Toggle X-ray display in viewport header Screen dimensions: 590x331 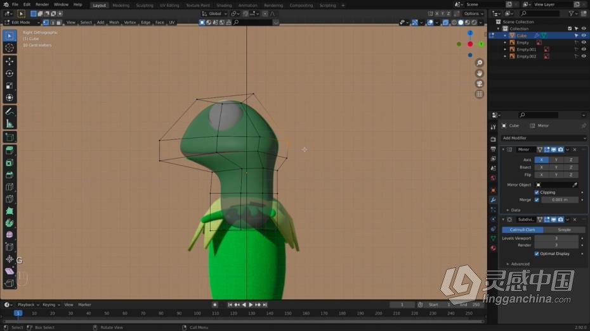(445, 23)
